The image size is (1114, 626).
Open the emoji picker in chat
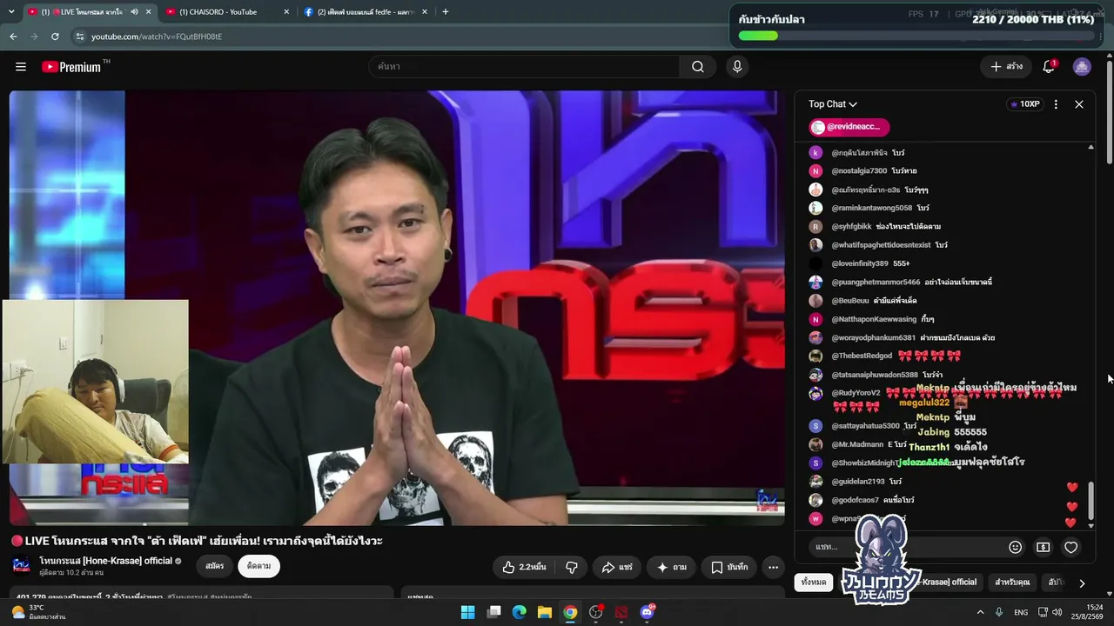1015,547
